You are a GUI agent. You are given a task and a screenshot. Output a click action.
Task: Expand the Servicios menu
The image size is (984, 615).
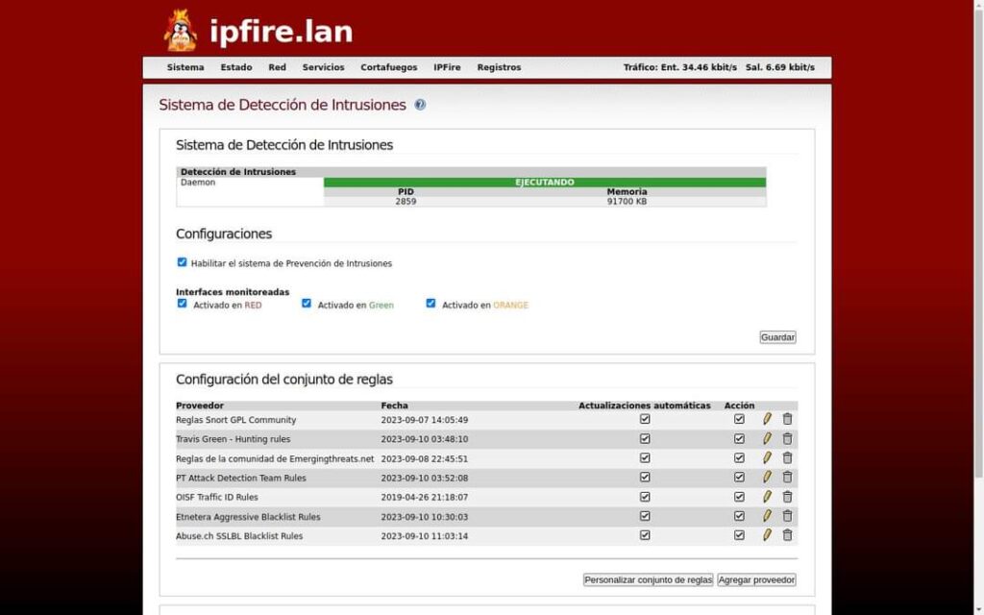(x=323, y=67)
